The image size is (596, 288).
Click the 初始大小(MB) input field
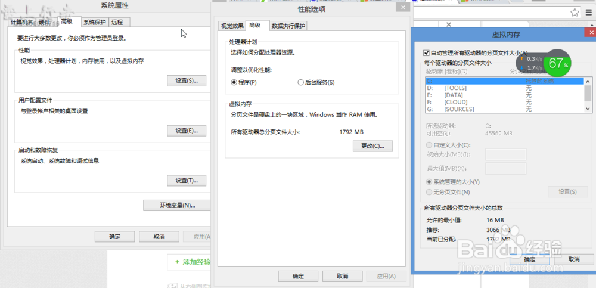(506, 154)
